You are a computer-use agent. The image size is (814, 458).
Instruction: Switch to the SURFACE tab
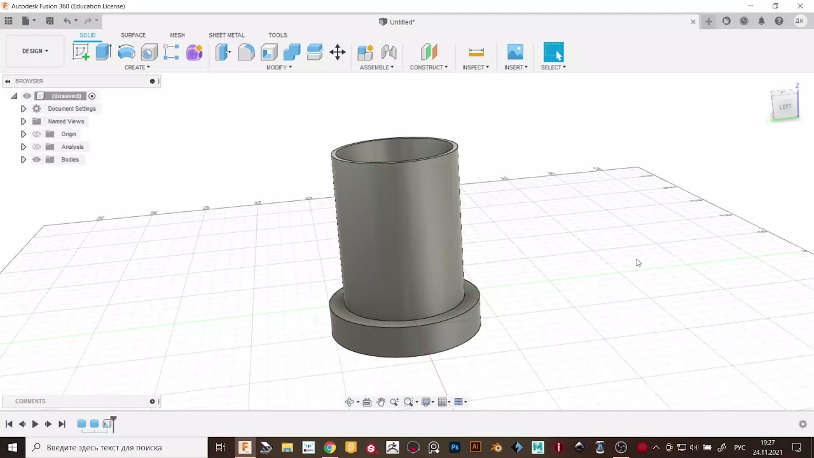pos(133,35)
